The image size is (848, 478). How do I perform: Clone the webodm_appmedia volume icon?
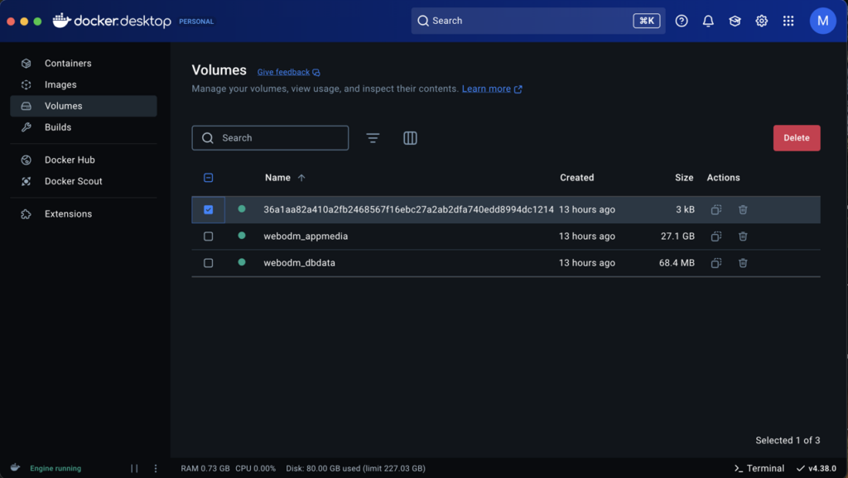(716, 236)
